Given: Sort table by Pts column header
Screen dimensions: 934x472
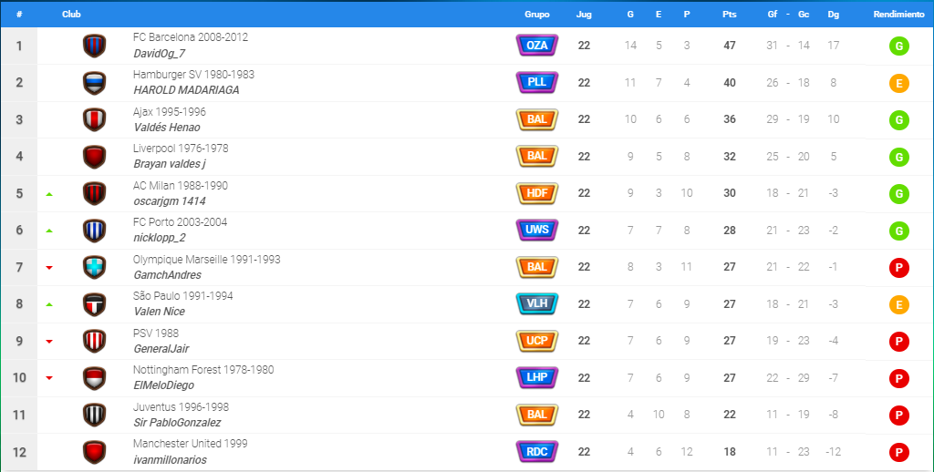Looking at the screenshot, I should pos(729,15).
